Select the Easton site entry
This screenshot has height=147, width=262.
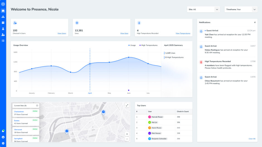[17, 121]
